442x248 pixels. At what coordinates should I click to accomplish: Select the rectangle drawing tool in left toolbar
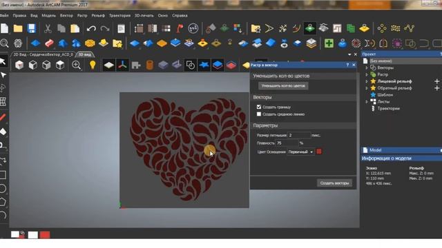[x=3, y=175]
